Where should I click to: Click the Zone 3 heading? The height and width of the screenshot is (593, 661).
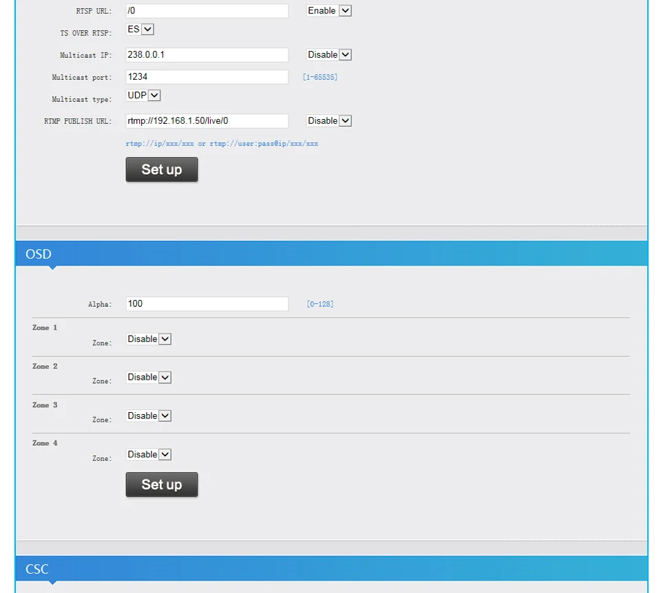(x=45, y=405)
